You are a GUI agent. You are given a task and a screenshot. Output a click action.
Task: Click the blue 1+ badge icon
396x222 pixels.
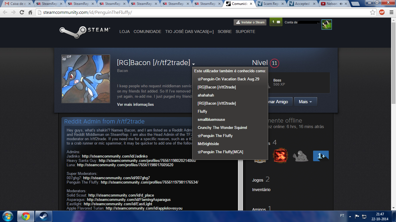[x=321, y=156]
